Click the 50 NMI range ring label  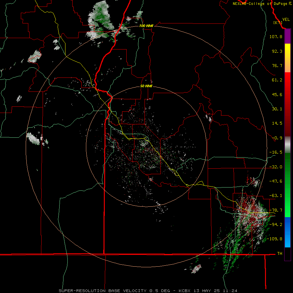(x=146, y=86)
